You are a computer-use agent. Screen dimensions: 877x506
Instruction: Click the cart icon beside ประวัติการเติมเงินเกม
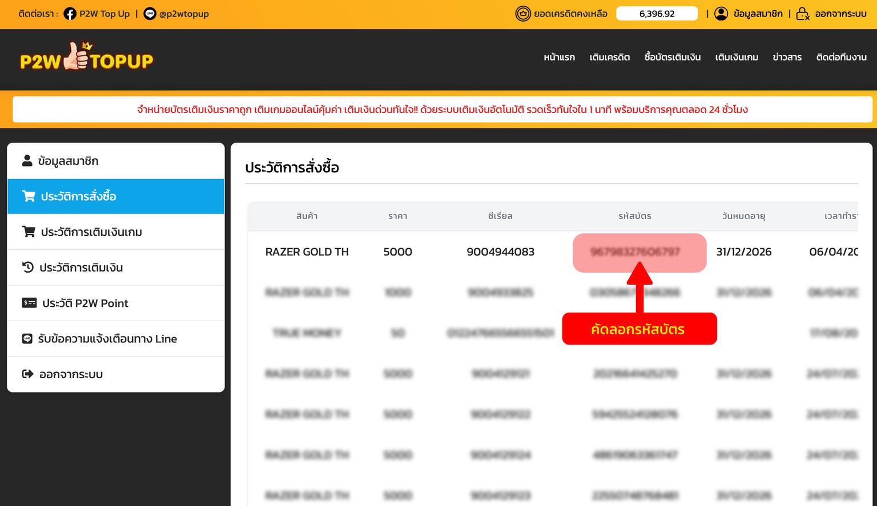point(29,232)
